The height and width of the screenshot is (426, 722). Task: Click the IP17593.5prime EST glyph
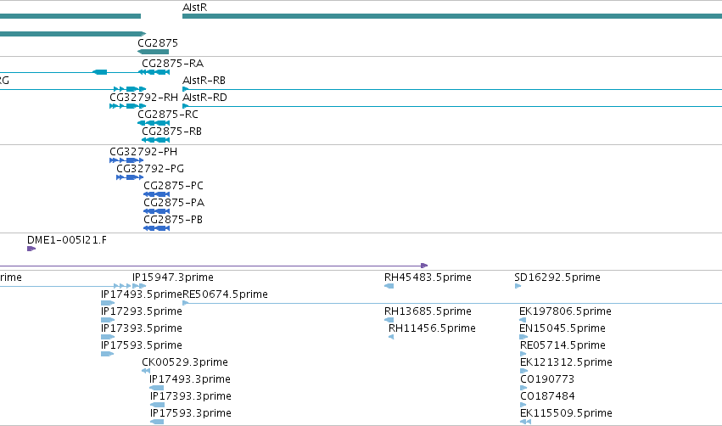coord(107,354)
